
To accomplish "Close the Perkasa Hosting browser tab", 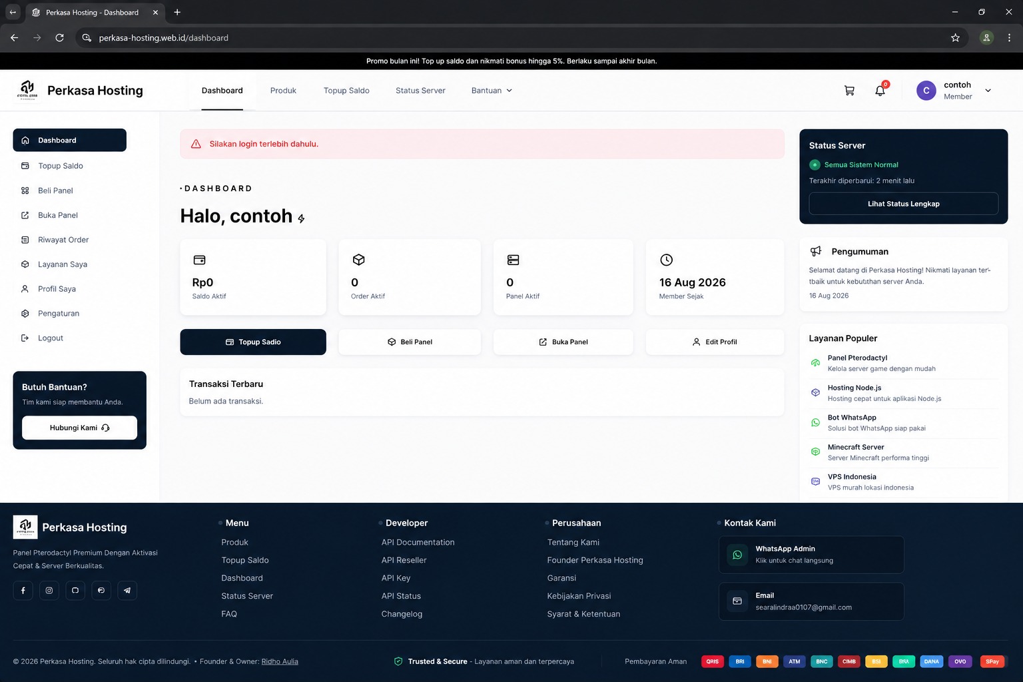I will (155, 12).
